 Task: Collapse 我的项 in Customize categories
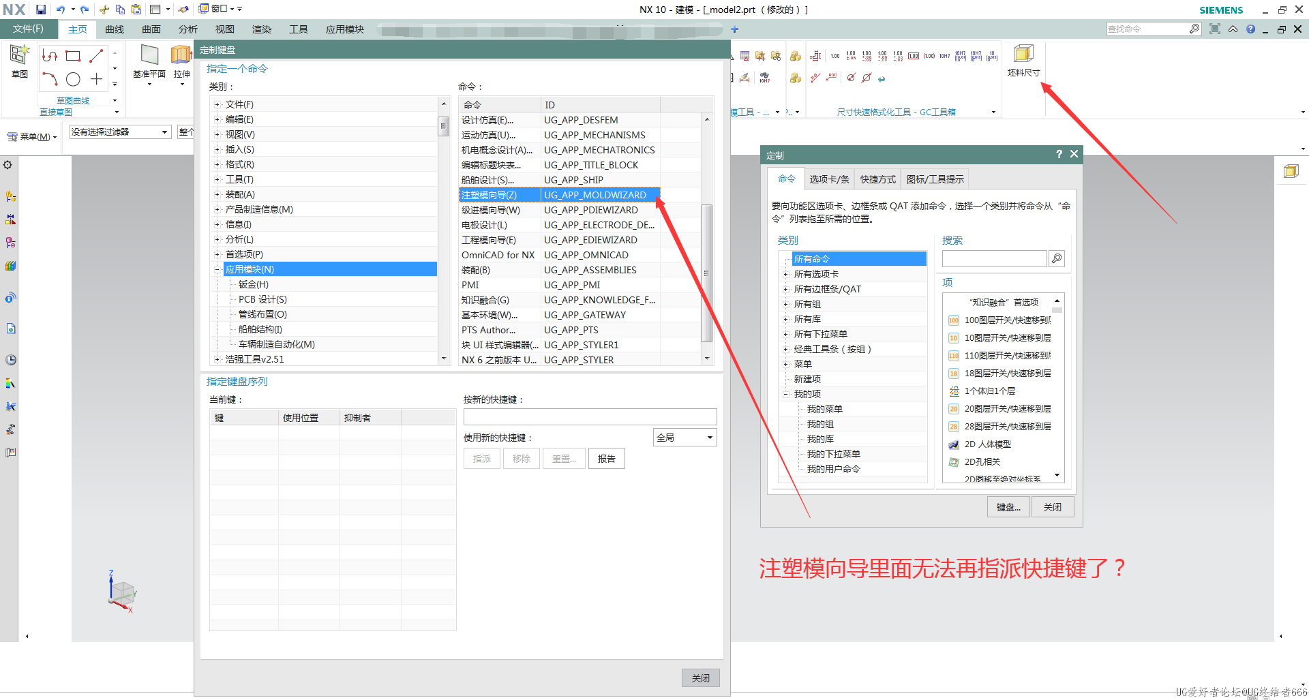[785, 394]
